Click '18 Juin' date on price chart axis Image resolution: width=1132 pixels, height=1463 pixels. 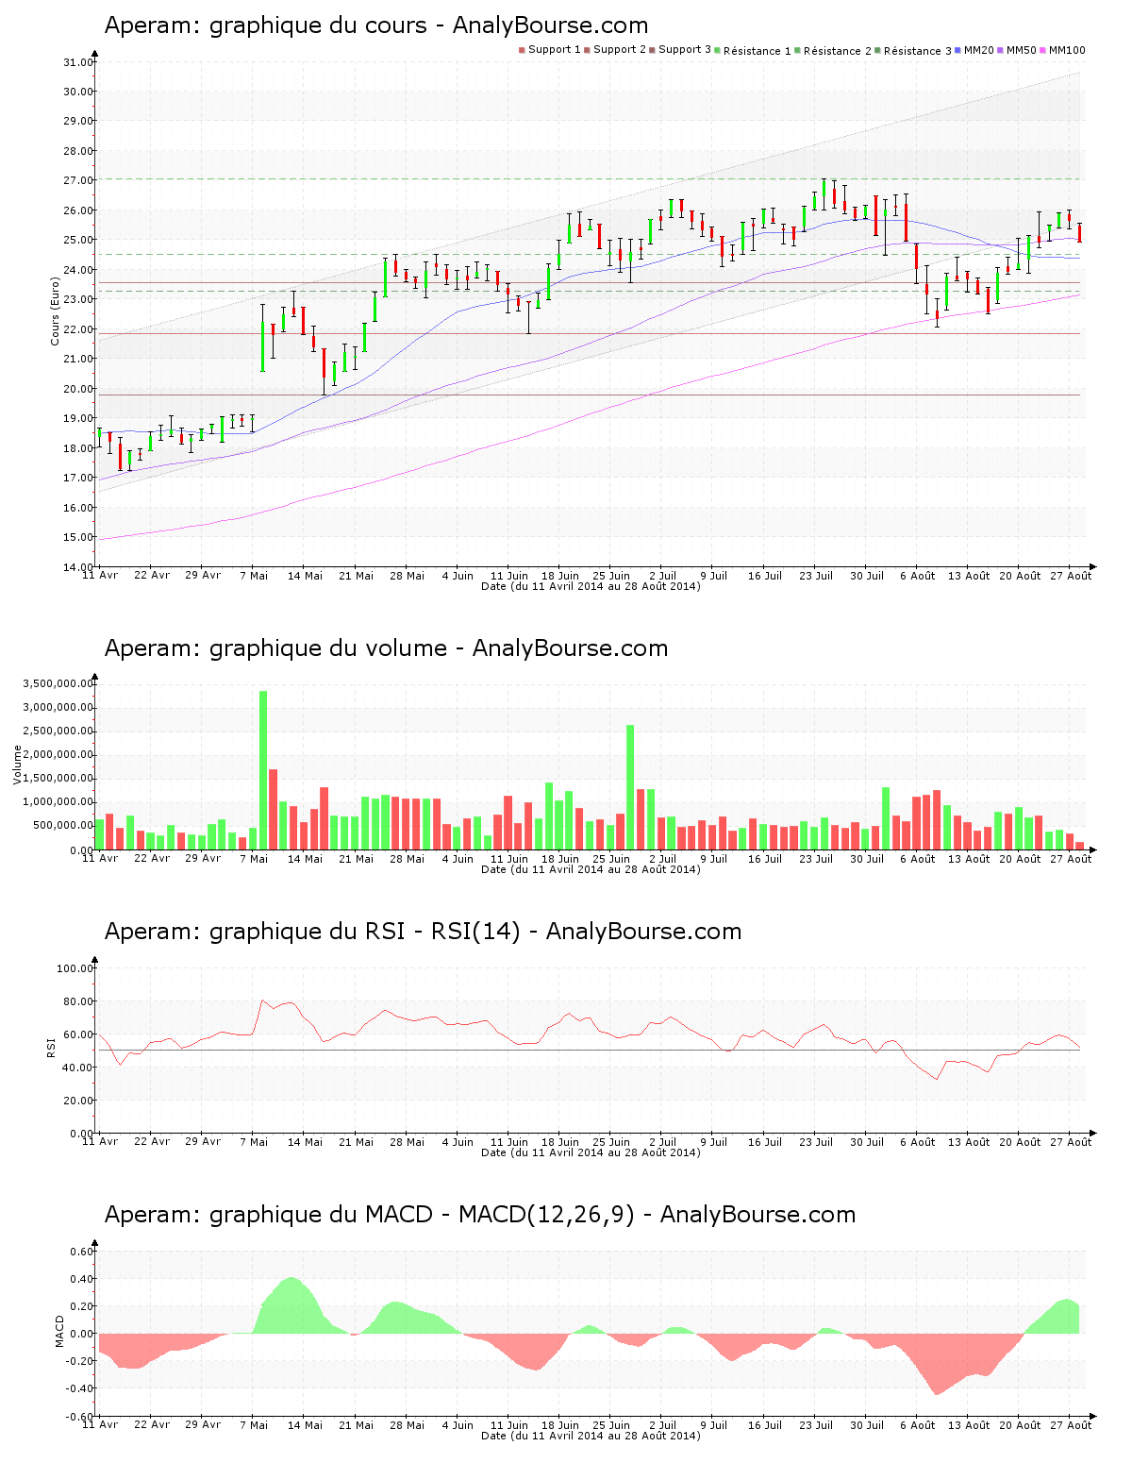[560, 576]
